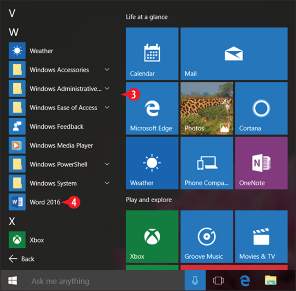Open the Cortana tile
Viewport: 296px width, 291px height.
point(261,108)
